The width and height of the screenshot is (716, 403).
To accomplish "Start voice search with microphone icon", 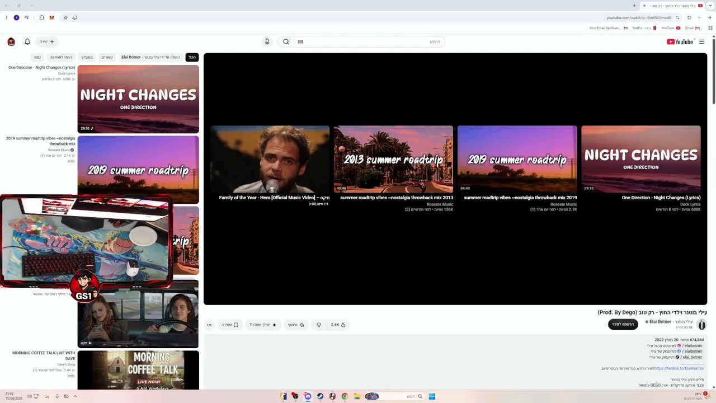I will point(267,41).
